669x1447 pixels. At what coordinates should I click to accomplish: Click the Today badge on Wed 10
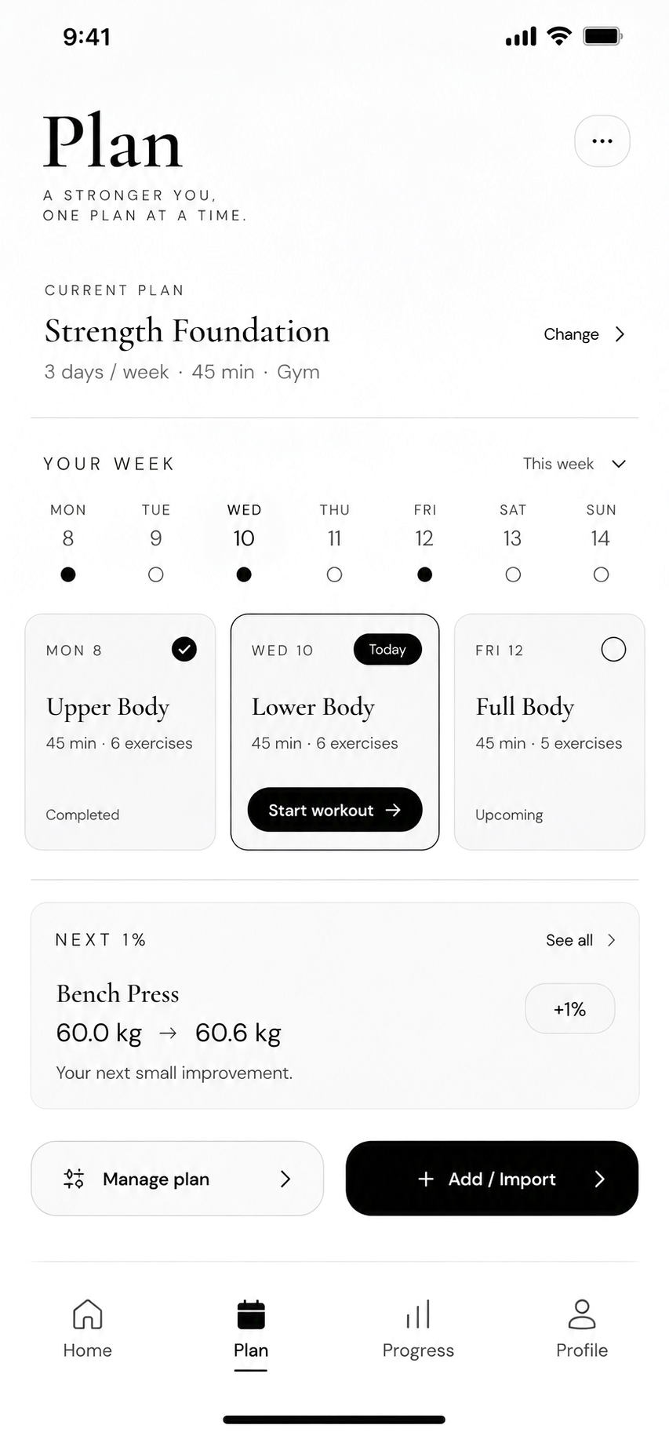[x=387, y=650]
